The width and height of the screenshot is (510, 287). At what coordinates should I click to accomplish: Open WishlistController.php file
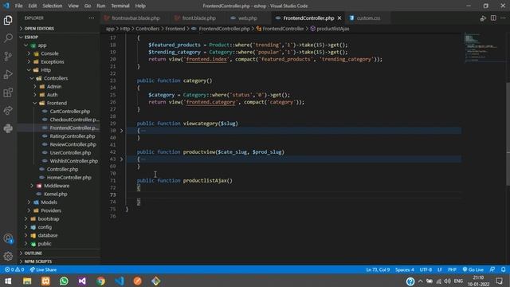tap(73, 161)
